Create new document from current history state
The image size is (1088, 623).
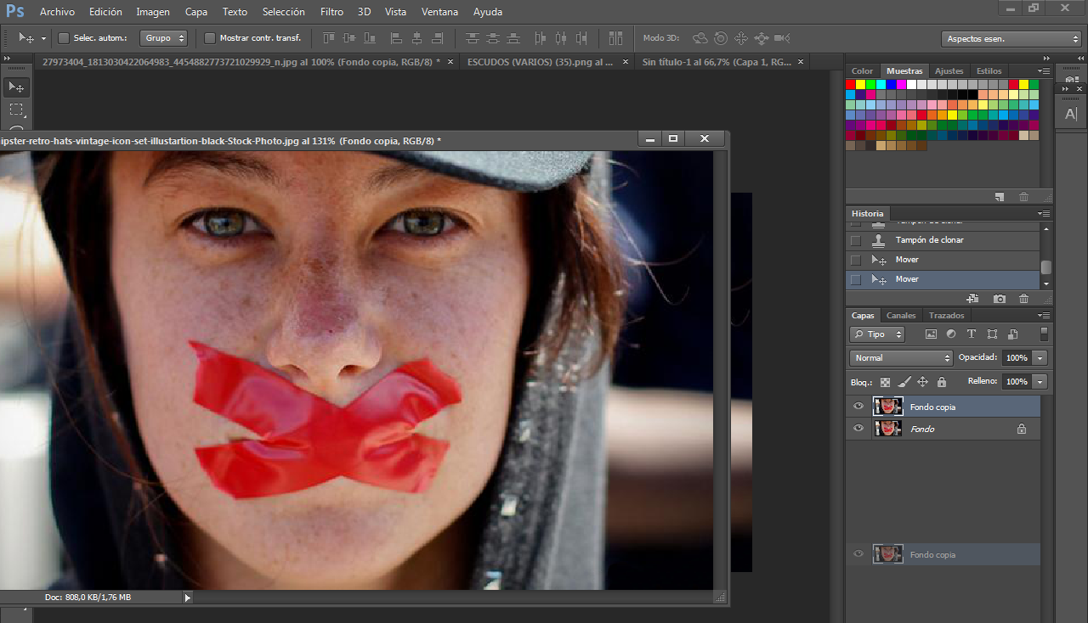pos(973,299)
